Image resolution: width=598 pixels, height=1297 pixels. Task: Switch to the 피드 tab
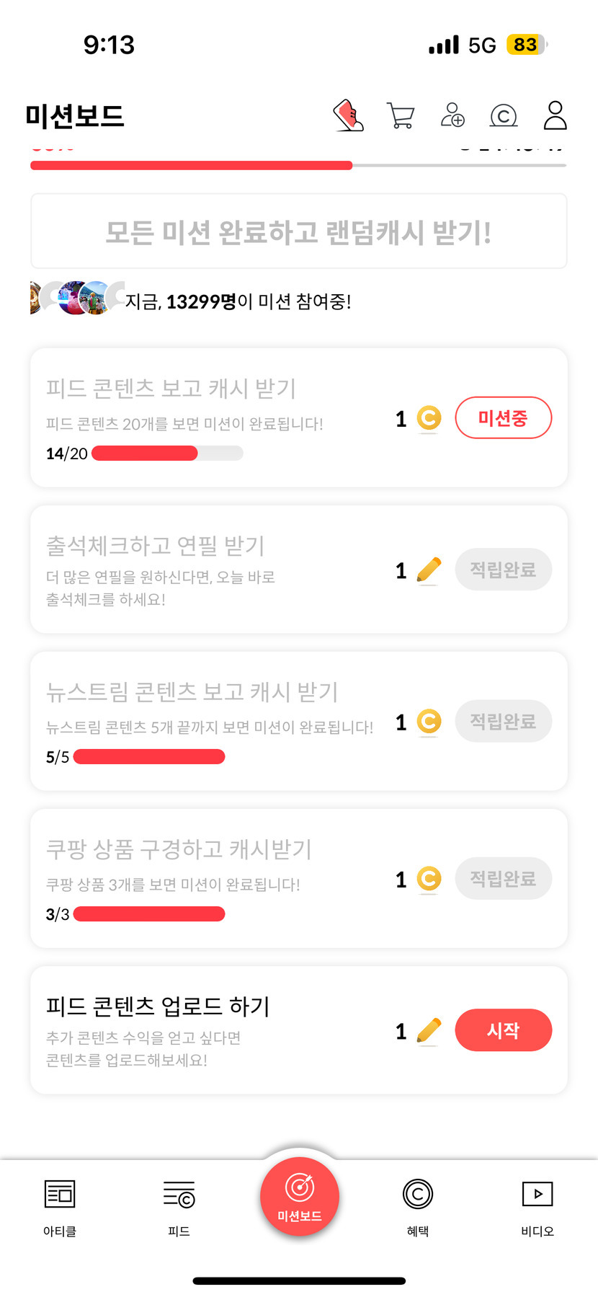coord(179,1207)
